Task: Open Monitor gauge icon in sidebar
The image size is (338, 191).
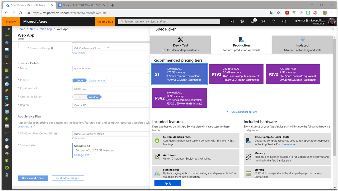Action: (7, 147)
